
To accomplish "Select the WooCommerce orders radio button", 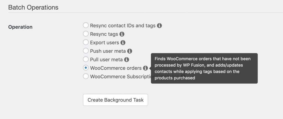I will pyautogui.click(x=86, y=68).
